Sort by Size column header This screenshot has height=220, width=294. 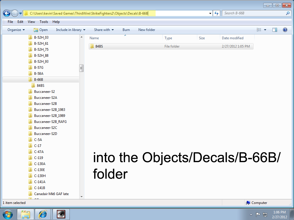coord(208,38)
